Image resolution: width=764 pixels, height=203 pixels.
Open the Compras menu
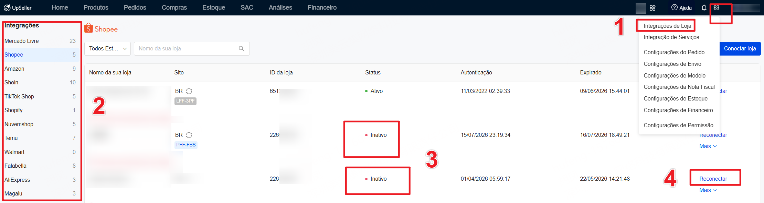pyautogui.click(x=174, y=8)
